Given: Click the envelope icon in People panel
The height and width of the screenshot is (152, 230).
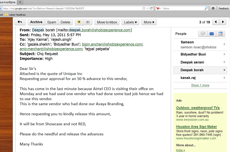Looking at the screenshot, I should 212,34.
